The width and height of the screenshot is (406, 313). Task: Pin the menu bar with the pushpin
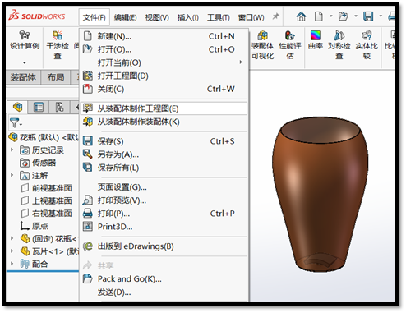[275, 16]
